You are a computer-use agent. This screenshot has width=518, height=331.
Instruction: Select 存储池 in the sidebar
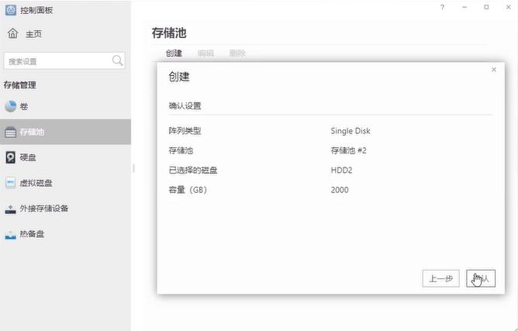[x=31, y=132]
